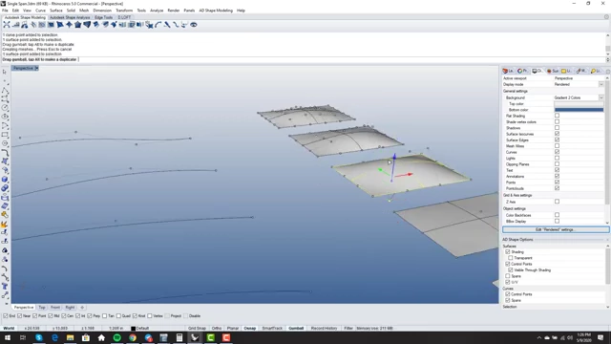The height and width of the screenshot is (344, 611).
Task: Open Spotify from the taskbar
Action: tap(116, 337)
